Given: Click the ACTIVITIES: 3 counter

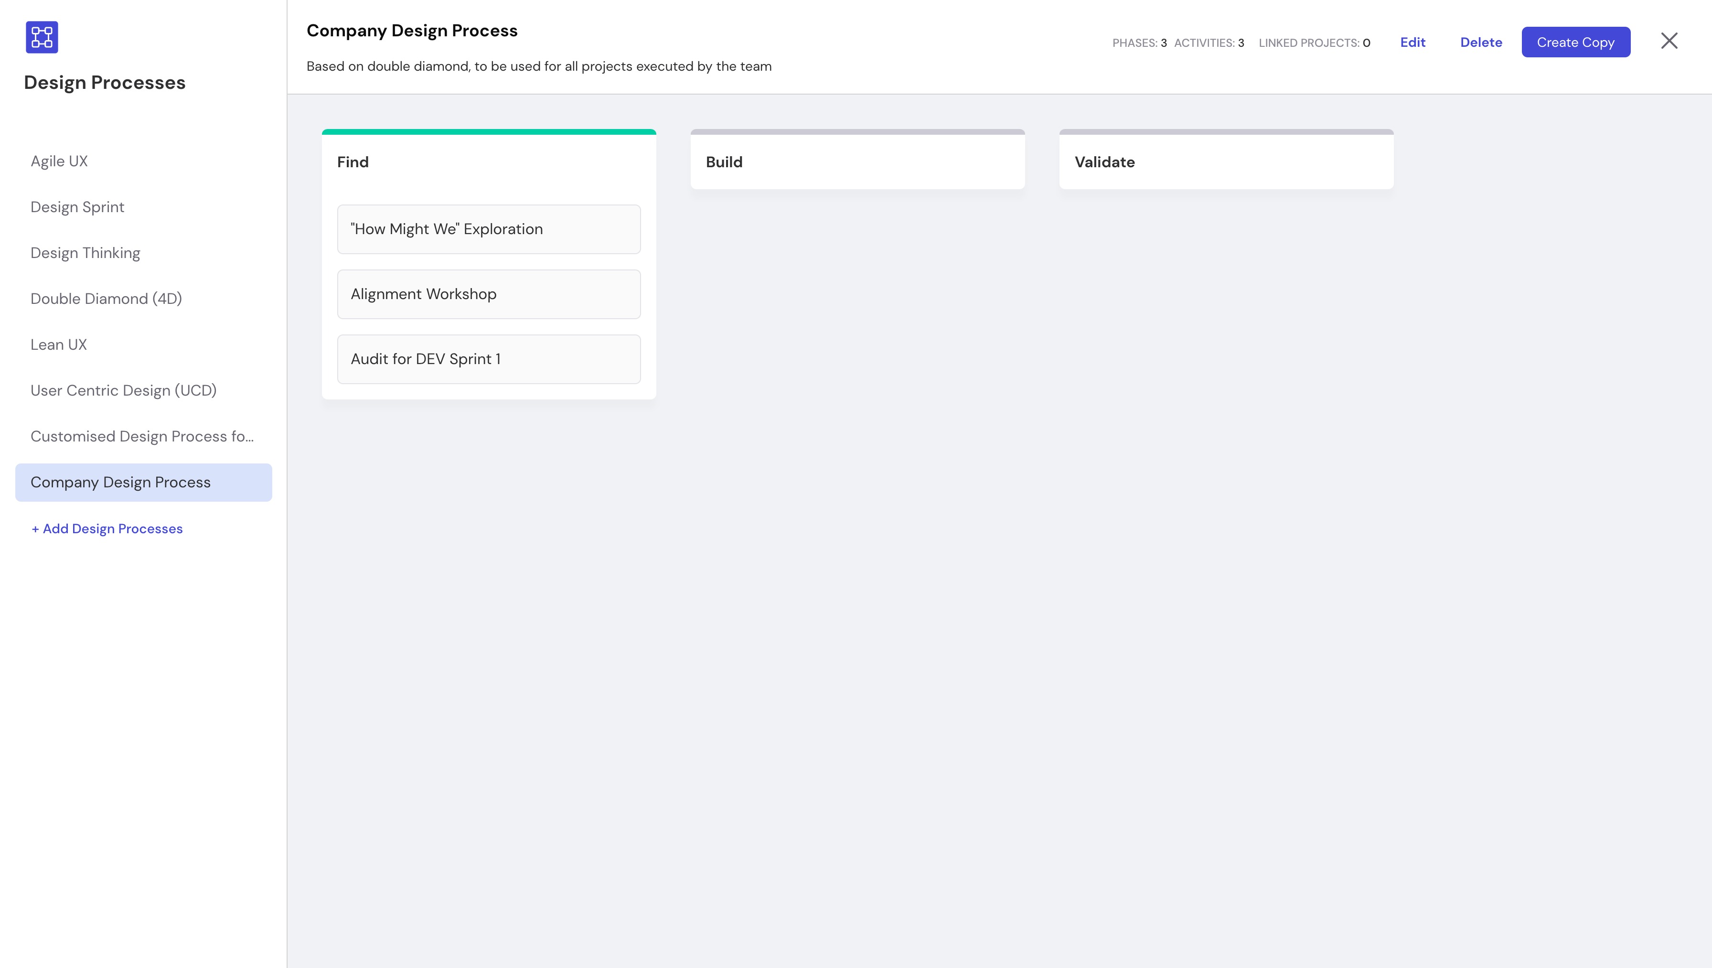Looking at the screenshot, I should coord(1209,43).
